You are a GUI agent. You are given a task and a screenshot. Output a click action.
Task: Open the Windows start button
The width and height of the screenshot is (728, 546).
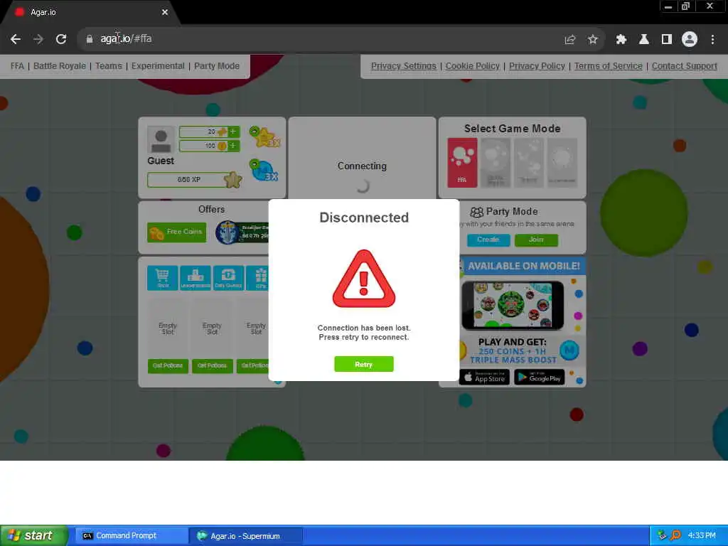pos(34,536)
